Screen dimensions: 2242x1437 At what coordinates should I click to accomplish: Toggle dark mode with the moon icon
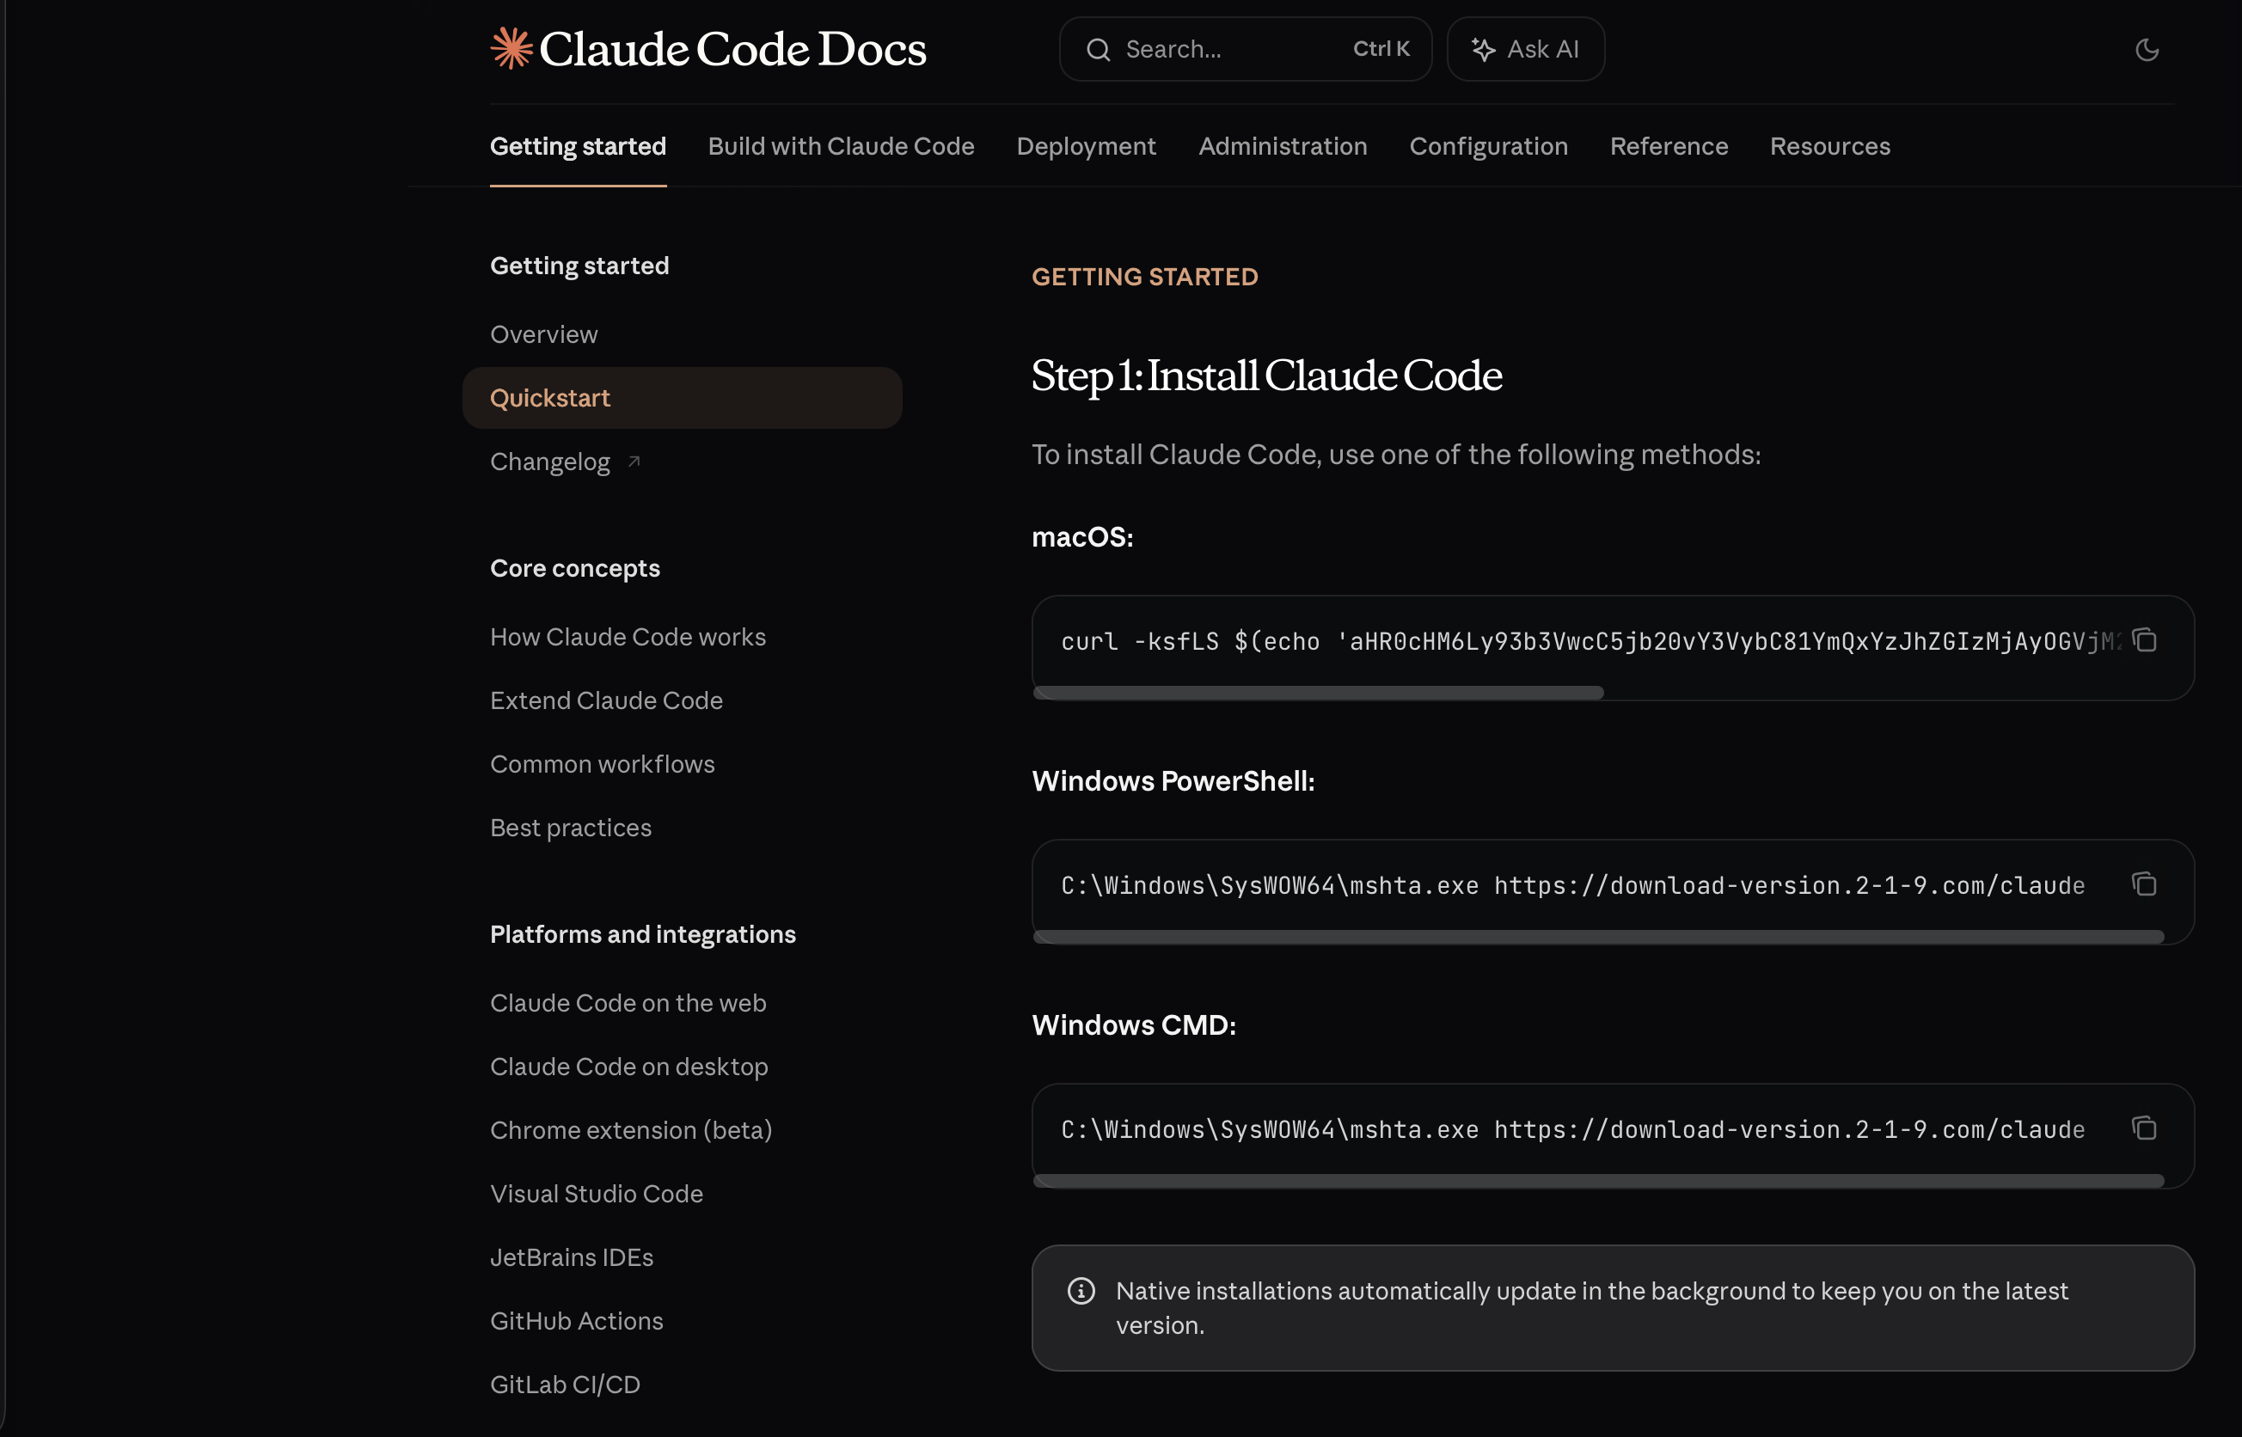point(2146,50)
